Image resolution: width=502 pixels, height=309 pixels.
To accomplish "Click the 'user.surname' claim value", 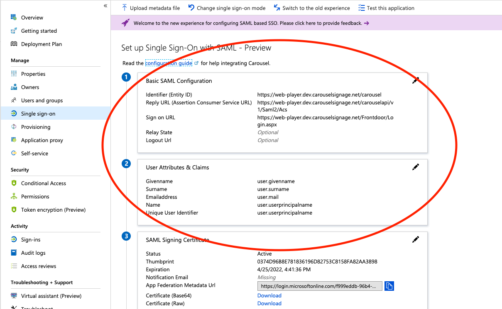I will 273,189.
